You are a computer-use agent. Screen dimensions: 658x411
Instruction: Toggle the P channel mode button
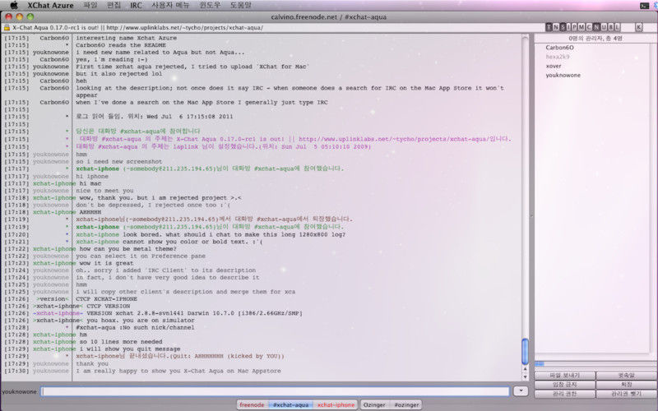point(575,27)
